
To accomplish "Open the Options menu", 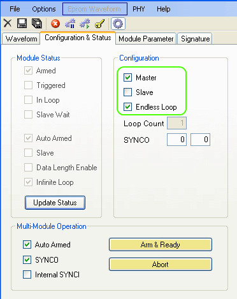I will coord(44,9).
